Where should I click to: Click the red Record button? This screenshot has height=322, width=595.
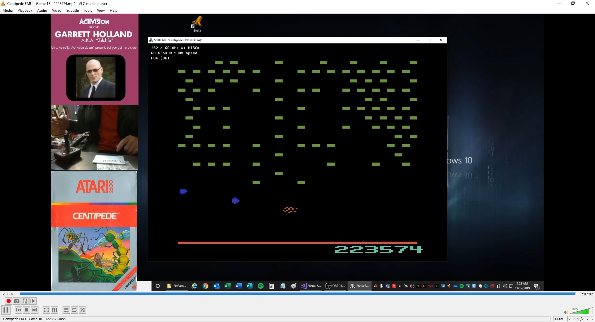9,301
